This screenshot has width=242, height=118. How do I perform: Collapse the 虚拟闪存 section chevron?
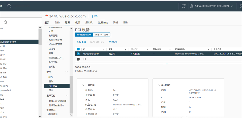pos(67,96)
